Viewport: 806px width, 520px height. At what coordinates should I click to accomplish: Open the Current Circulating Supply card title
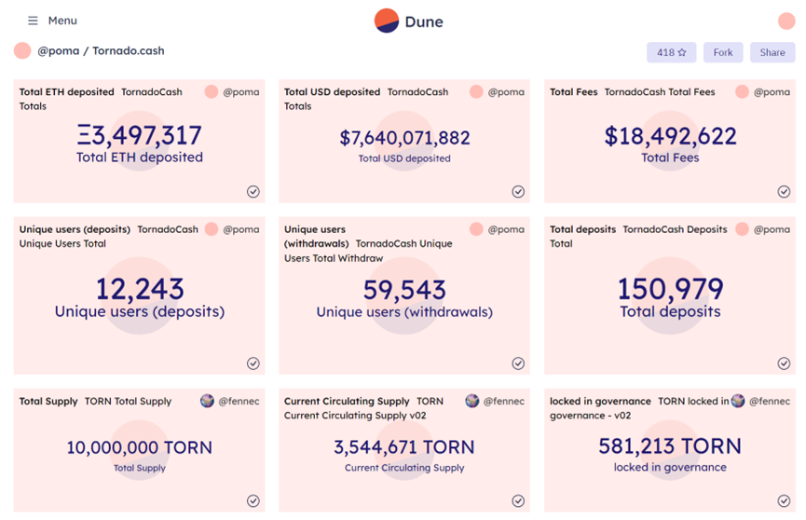tap(347, 402)
